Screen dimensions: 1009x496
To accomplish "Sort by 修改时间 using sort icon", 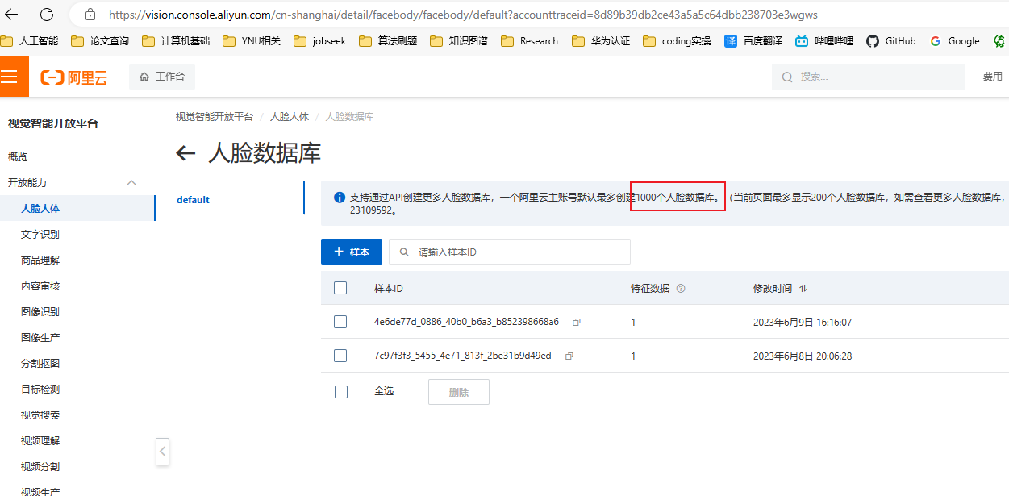I will [803, 288].
